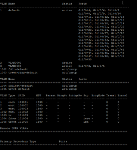Click the "default" VLAN name
This screenshot has height=150, width=137.
pos(14,10)
